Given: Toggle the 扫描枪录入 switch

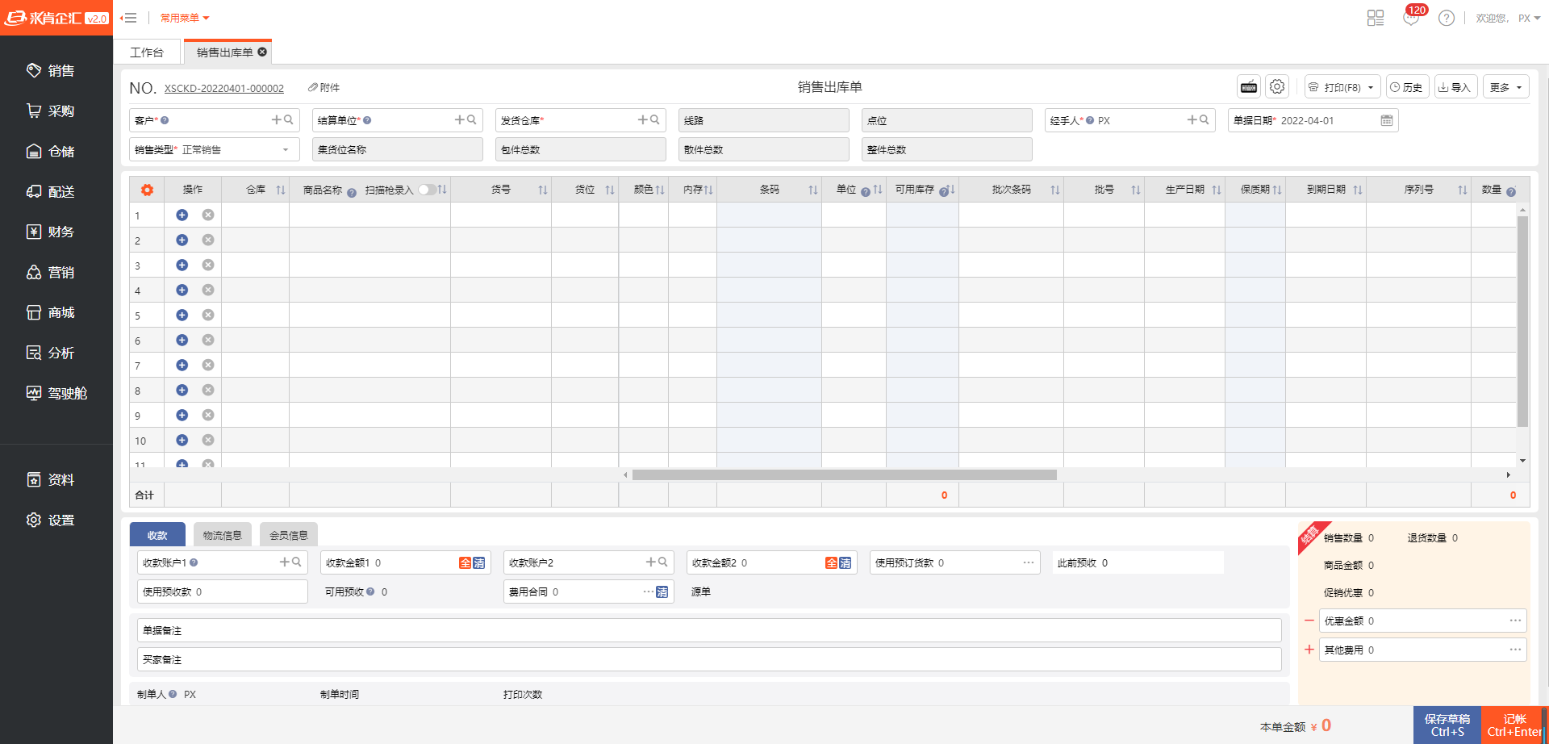Looking at the screenshot, I should pyautogui.click(x=427, y=190).
